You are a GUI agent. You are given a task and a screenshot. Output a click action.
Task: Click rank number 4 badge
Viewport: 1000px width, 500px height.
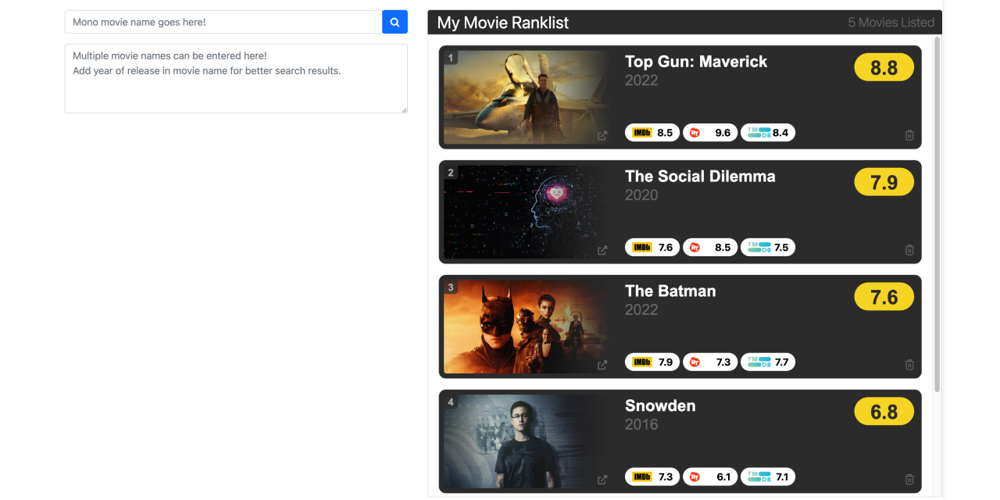coord(451,402)
